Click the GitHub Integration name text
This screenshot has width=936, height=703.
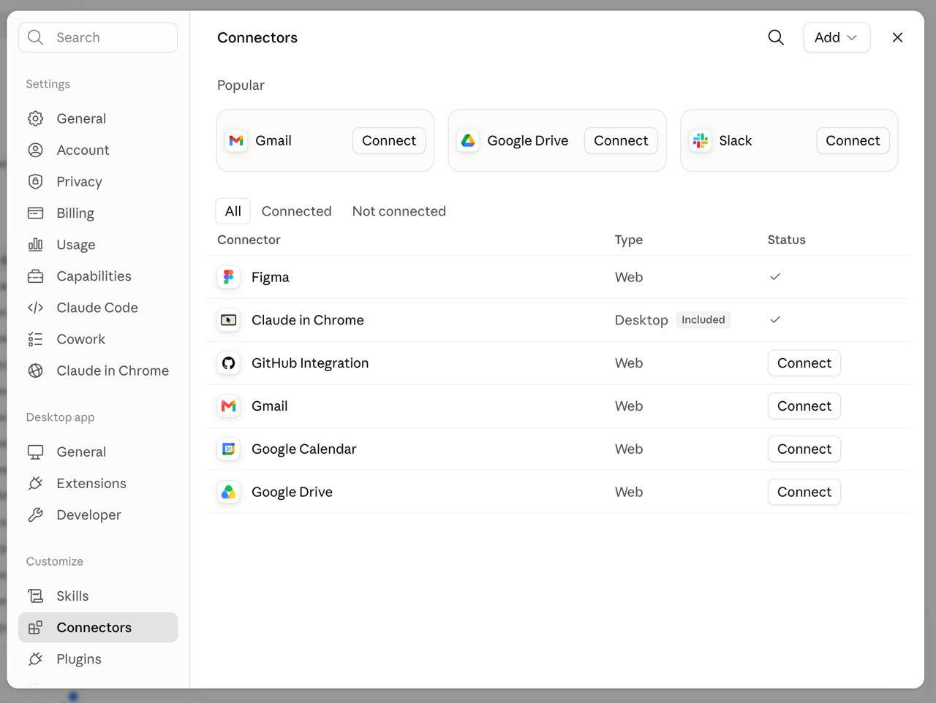(x=310, y=363)
